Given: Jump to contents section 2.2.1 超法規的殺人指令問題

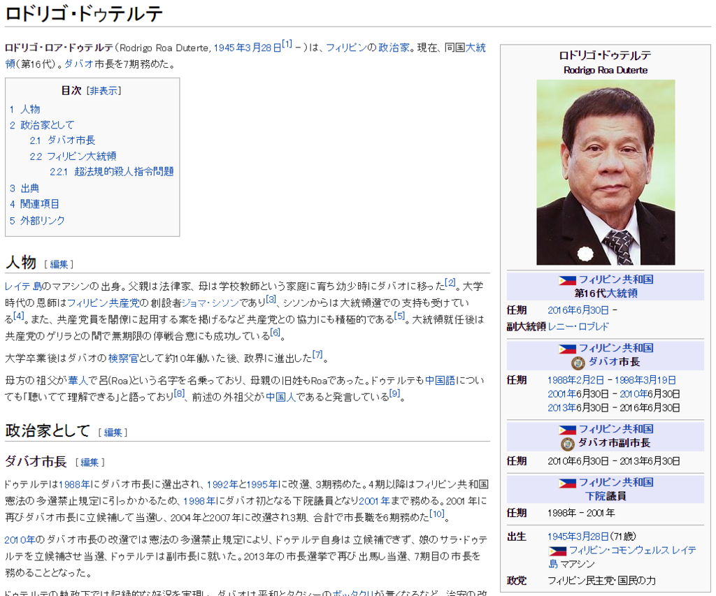Looking at the screenshot, I should [x=112, y=172].
